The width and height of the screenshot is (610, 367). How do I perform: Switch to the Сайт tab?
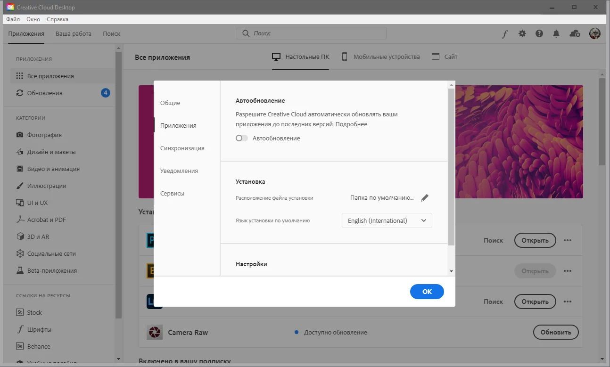(x=445, y=57)
